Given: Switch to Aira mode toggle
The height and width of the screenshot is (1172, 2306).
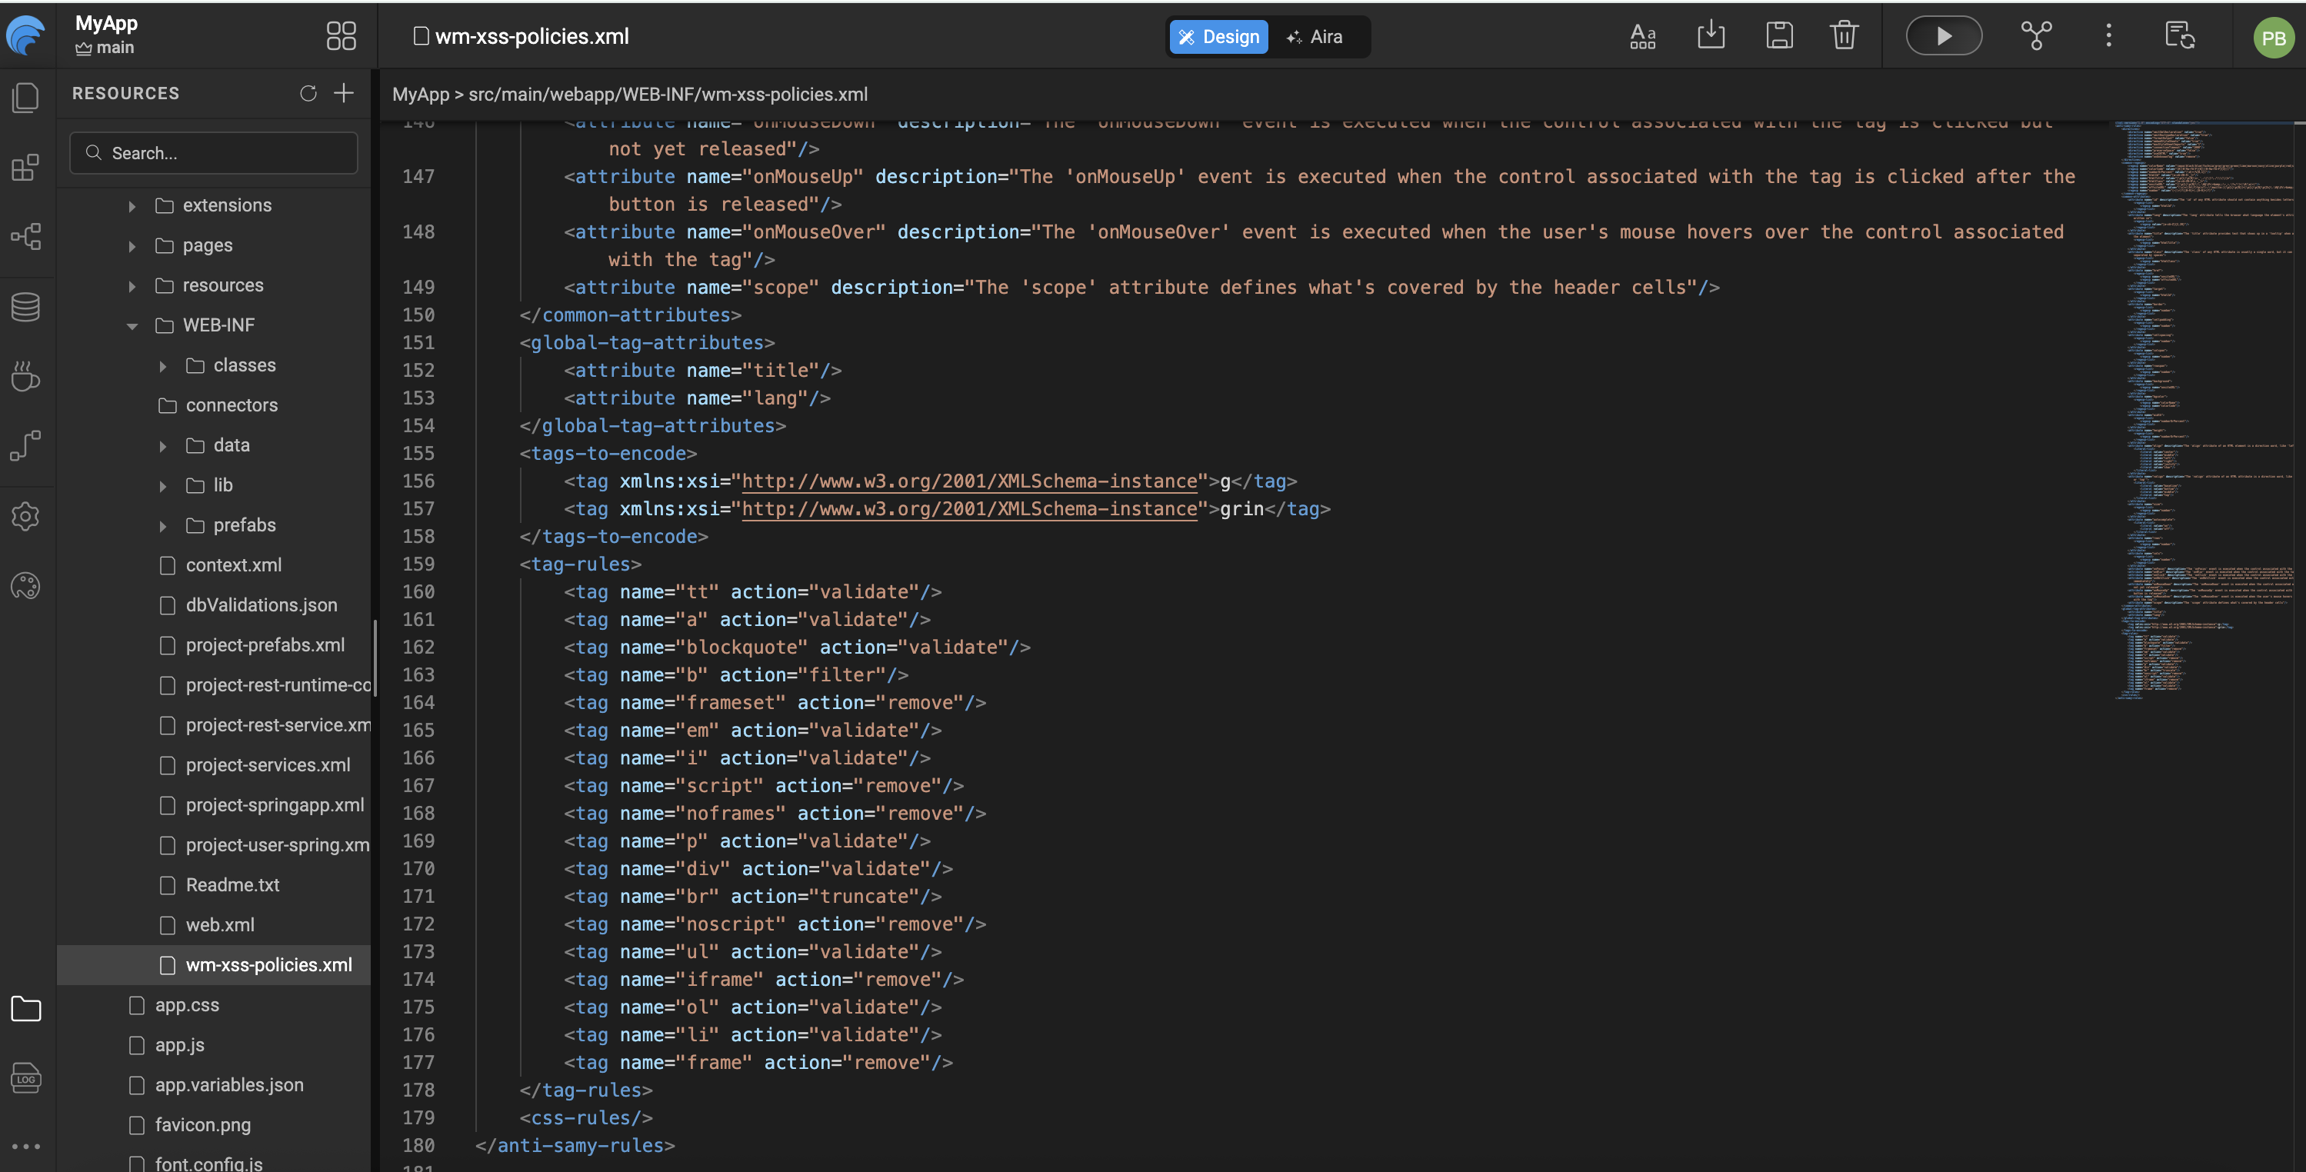Looking at the screenshot, I should (1314, 37).
